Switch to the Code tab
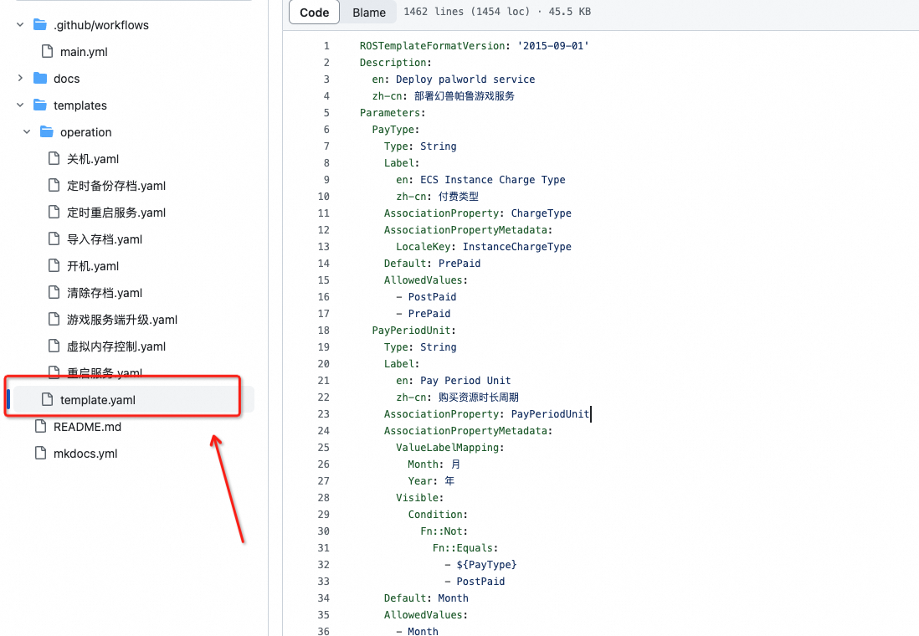The height and width of the screenshot is (636, 919). click(x=315, y=12)
